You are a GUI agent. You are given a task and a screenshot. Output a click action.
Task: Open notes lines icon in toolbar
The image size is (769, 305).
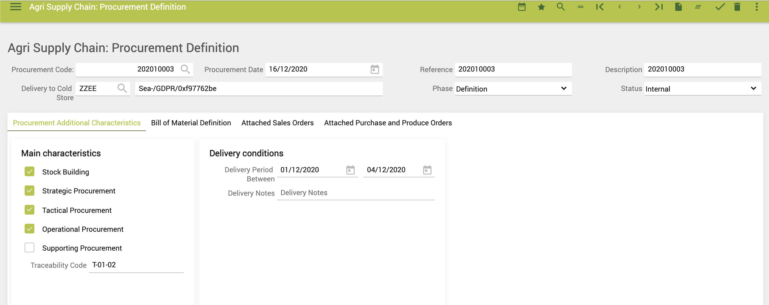[698, 7]
